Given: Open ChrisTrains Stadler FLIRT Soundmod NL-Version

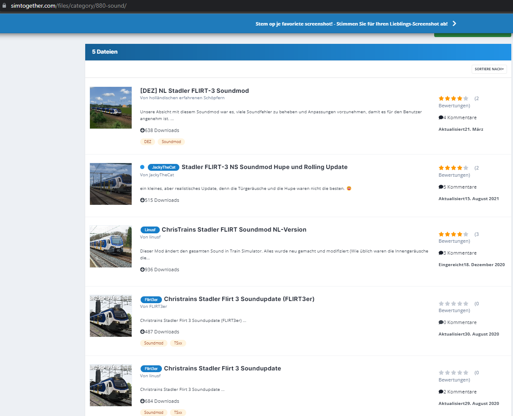Looking at the screenshot, I should 234,230.
